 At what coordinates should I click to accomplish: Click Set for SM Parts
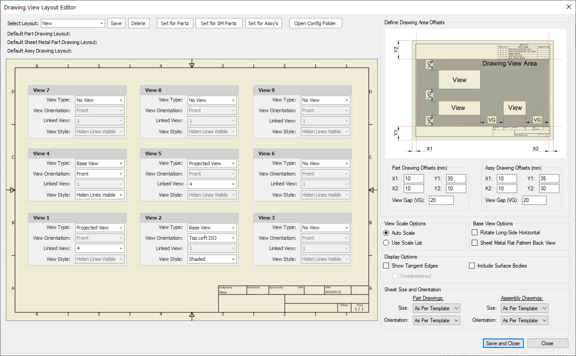click(219, 23)
